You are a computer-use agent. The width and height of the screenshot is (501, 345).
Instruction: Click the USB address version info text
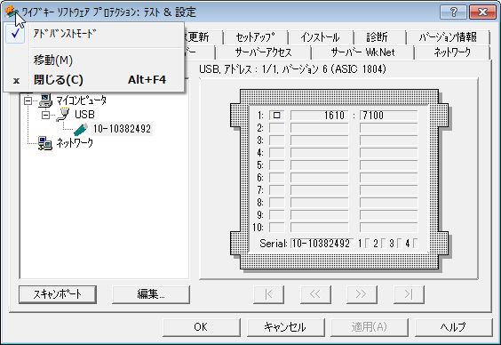coord(292,69)
